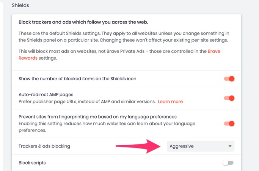The image size is (259, 171).
Task: Switch off language fingerprinting prevention toggle
Action: point(229,123)
